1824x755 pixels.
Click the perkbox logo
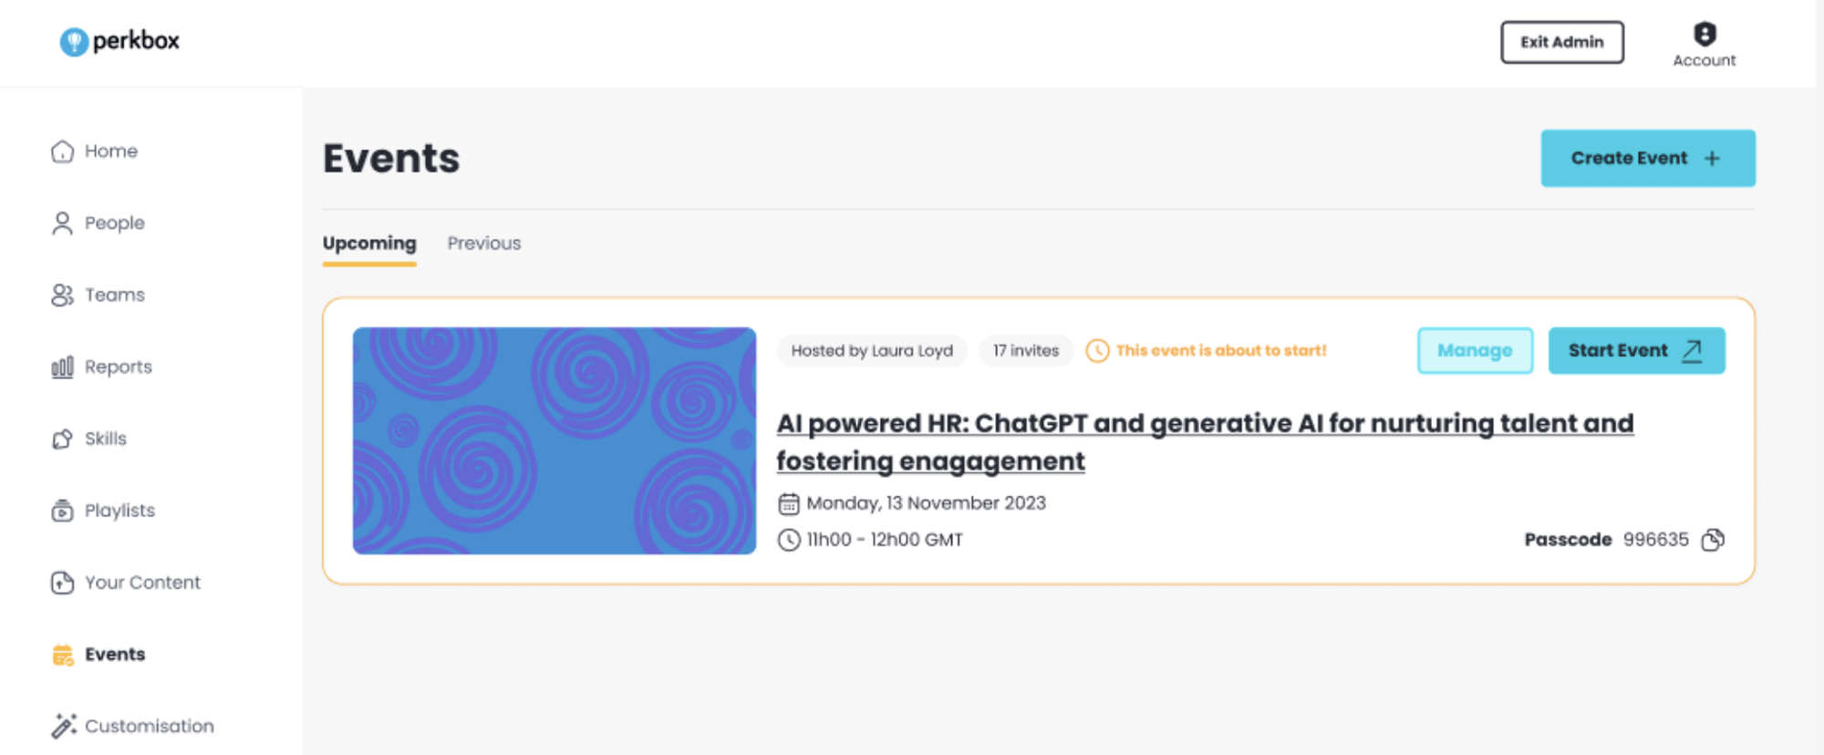(x=119, y=41)
